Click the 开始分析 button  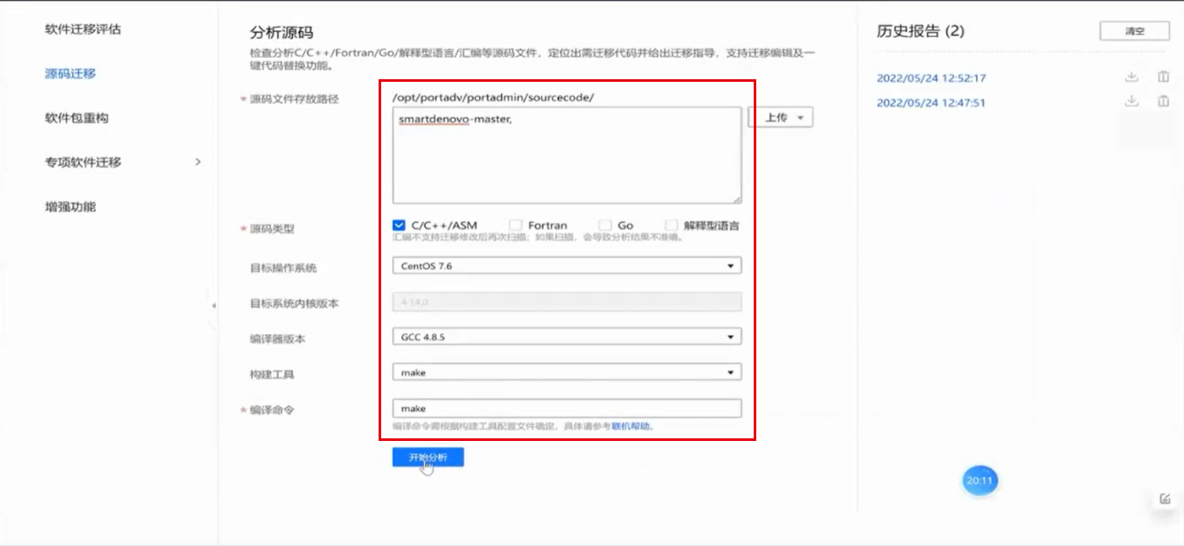(428, 457)
